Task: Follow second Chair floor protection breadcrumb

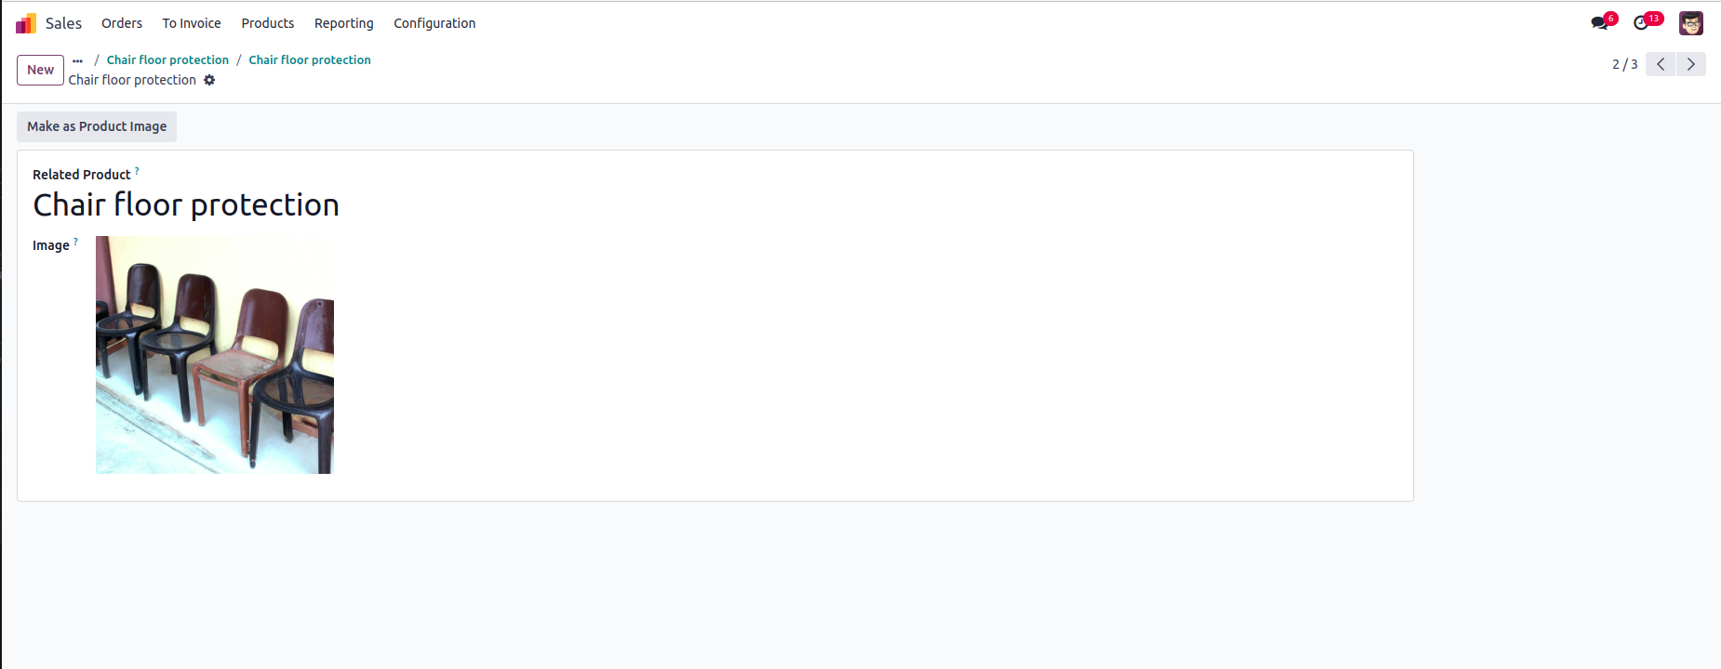Action: 310,59
